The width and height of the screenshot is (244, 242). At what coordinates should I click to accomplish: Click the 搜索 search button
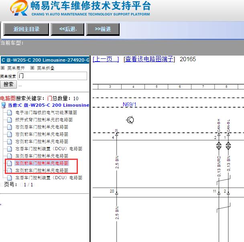[8, 85]
